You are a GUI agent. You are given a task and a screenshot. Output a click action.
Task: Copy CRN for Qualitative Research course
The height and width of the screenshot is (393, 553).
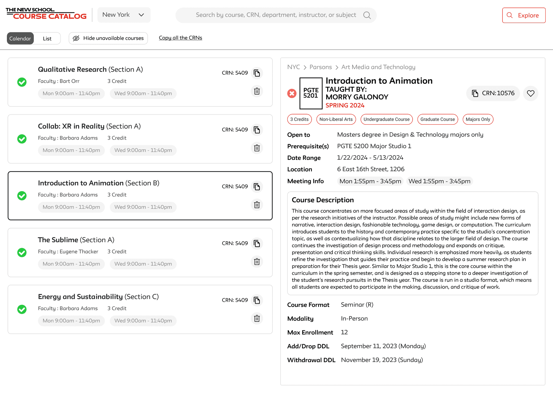(x=257, y=73)
